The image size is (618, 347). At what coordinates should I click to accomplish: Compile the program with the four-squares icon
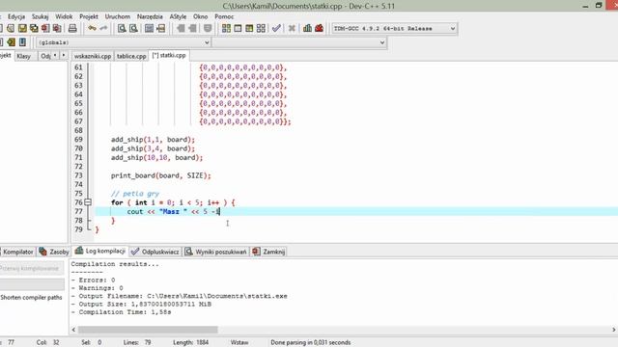point(226,28)
